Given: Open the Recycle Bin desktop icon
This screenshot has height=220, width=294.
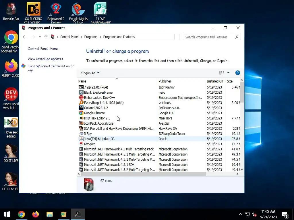Looking at the screenshot, I should 11,11.
